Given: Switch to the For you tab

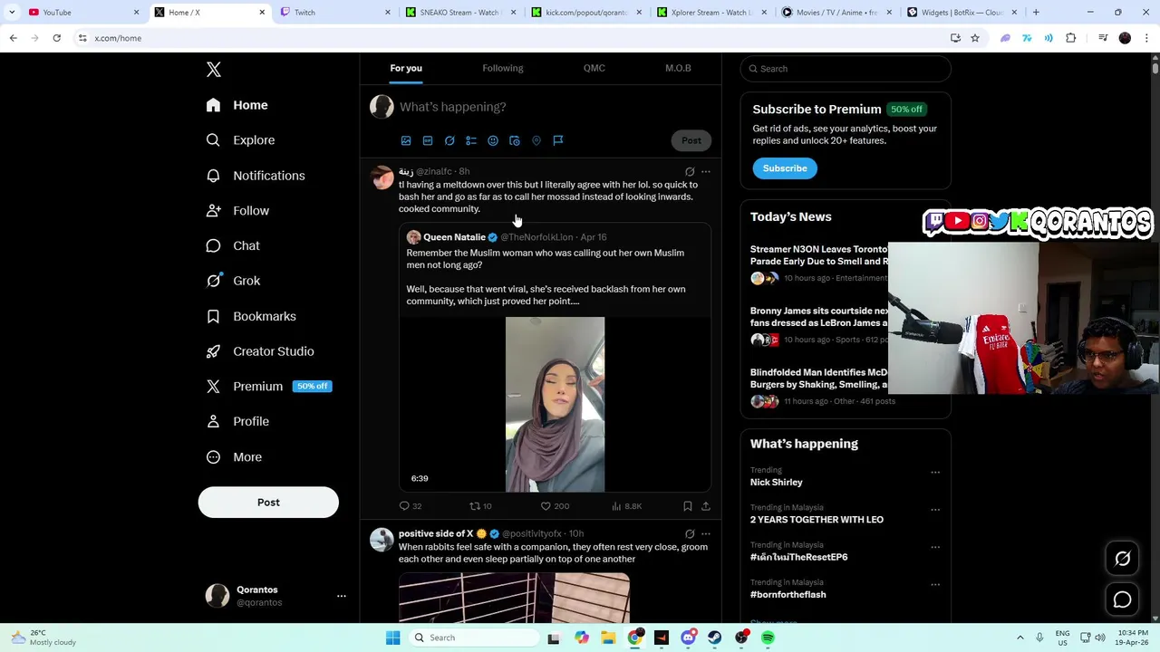Looking at the screenshot, I should point(406,68).
